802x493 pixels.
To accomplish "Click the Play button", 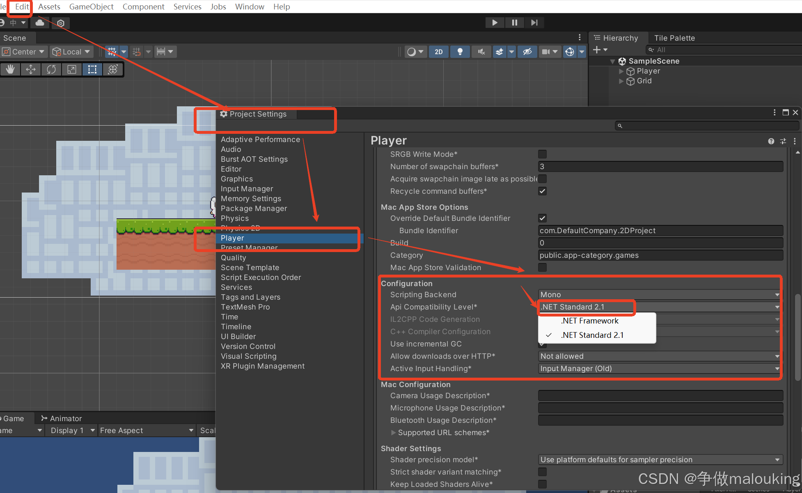I will [495, 23].
